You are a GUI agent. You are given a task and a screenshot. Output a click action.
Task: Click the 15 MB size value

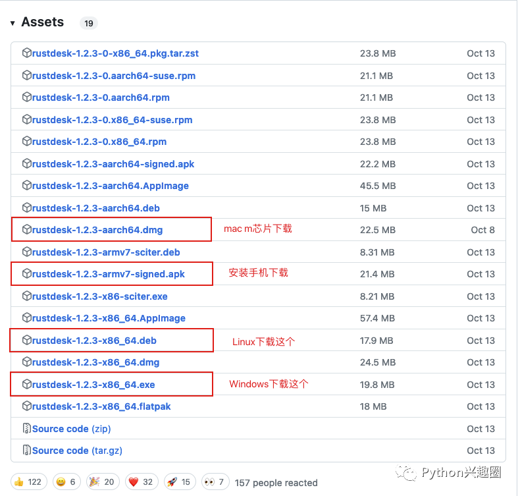373,208
